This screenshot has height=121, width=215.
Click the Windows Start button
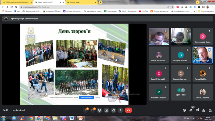point(4,118)
